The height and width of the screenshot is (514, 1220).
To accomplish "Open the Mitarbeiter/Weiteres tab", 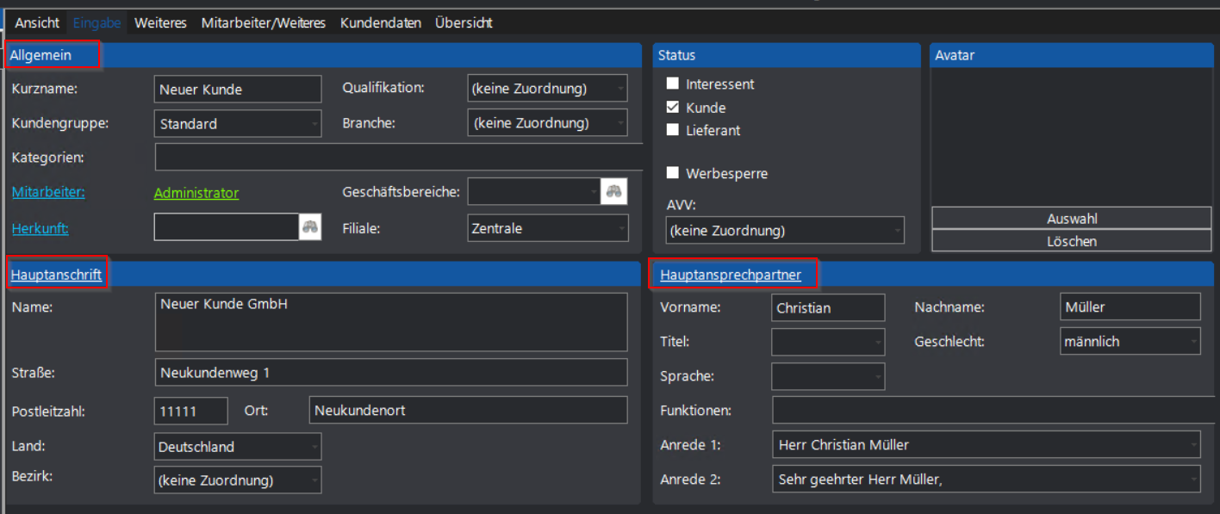I will point(264,23).
